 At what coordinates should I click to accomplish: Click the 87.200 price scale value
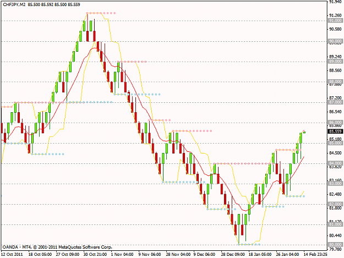[336, 98]
